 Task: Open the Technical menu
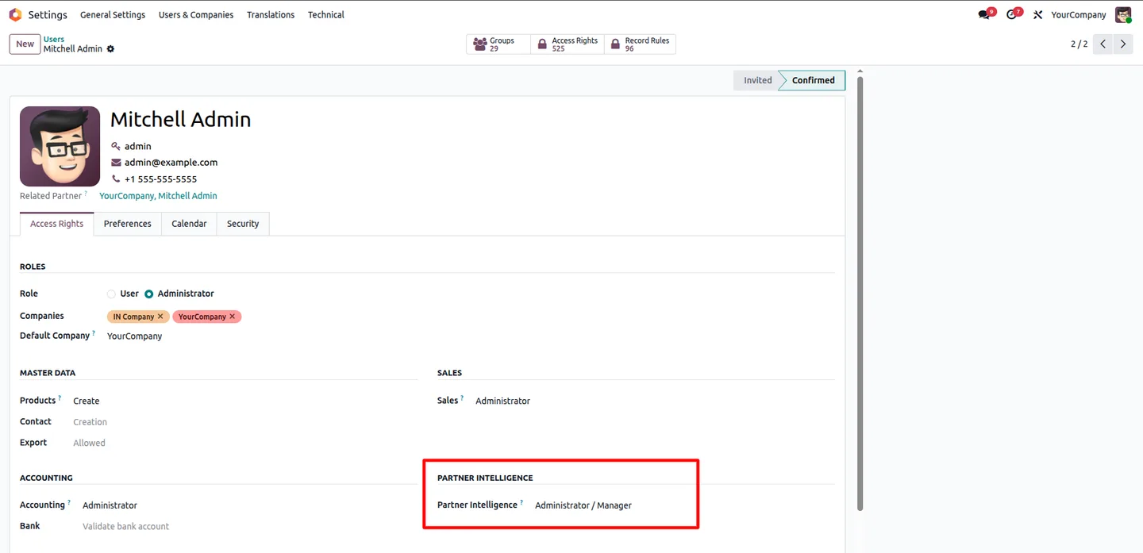click(326, 15)
